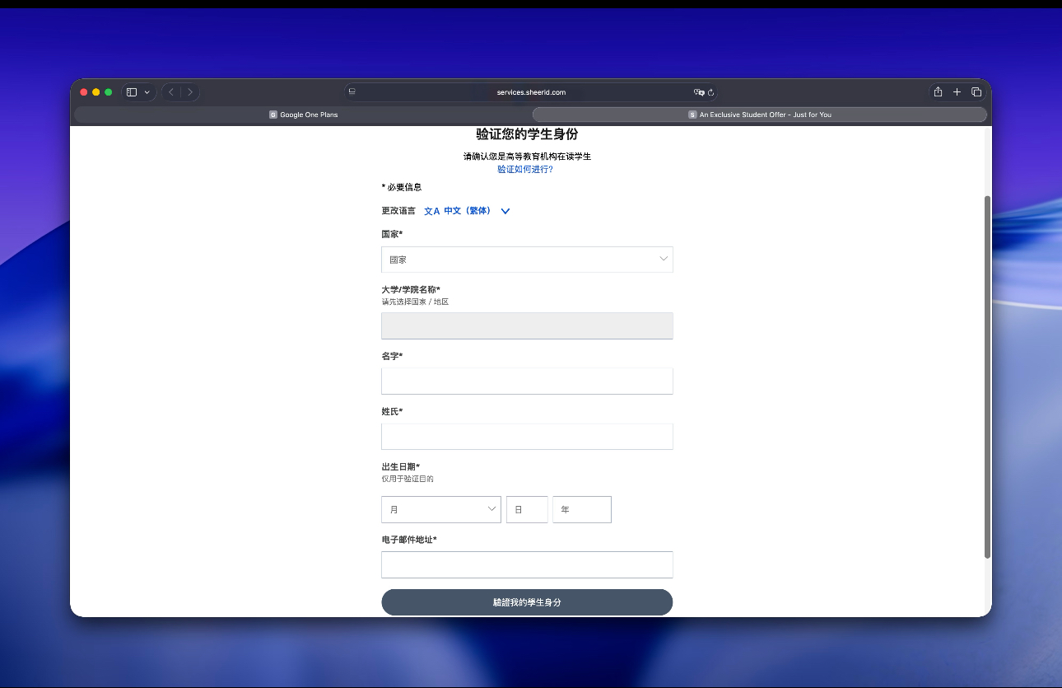The width and height of the screenshot is (1062, 688).
Task: Show tab overview via the tabs icon
Action: [x=976, y=92]
